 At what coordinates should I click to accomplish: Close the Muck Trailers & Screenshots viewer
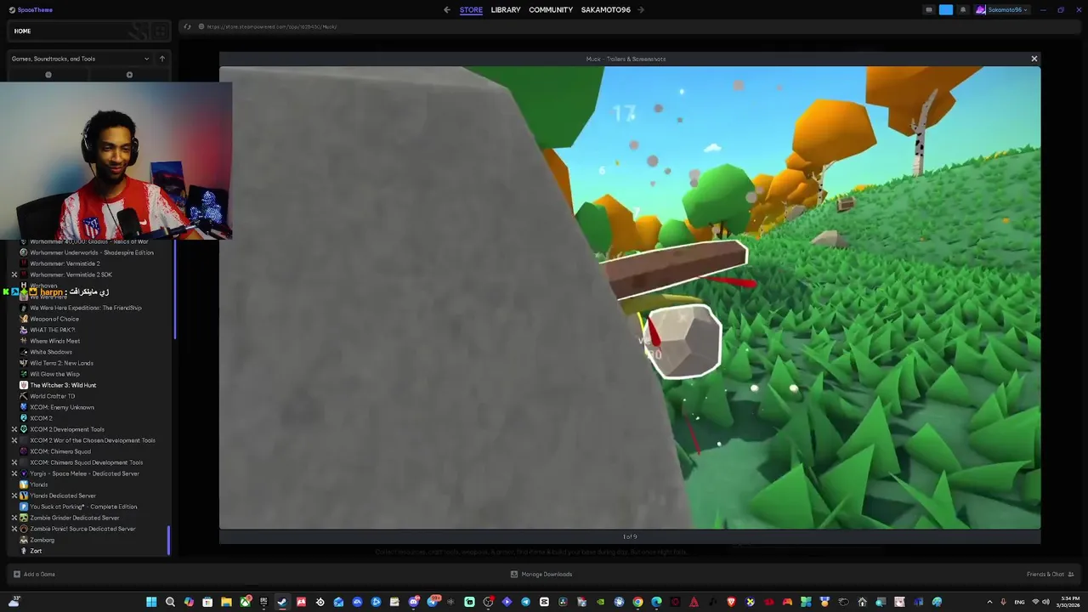point(1034,59)
